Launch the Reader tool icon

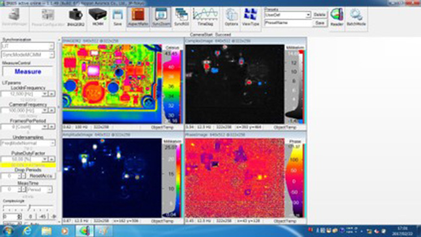point(336,17)
